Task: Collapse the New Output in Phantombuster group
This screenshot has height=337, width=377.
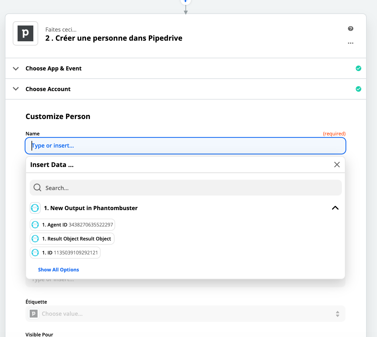Action: click(x=335, y=208)
